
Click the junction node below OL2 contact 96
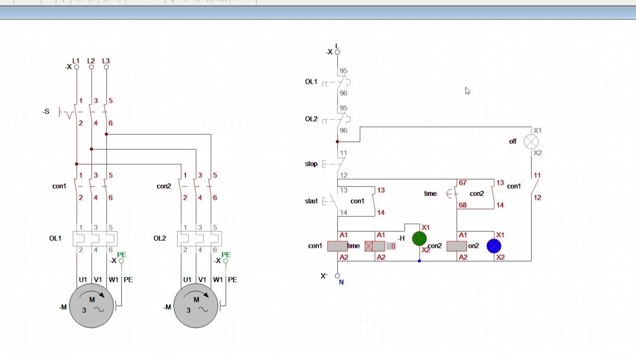[337, 142]
